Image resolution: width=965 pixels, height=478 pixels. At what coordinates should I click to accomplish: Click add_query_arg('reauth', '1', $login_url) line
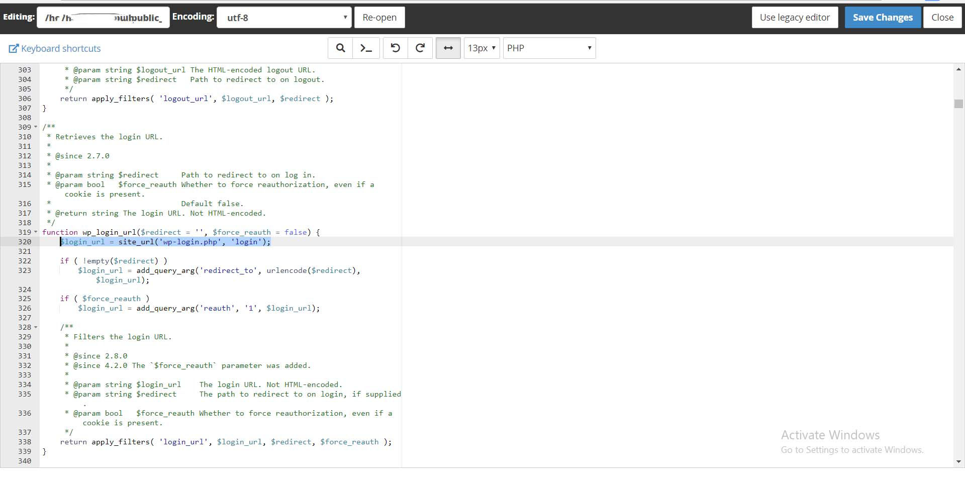pos(199,308)
